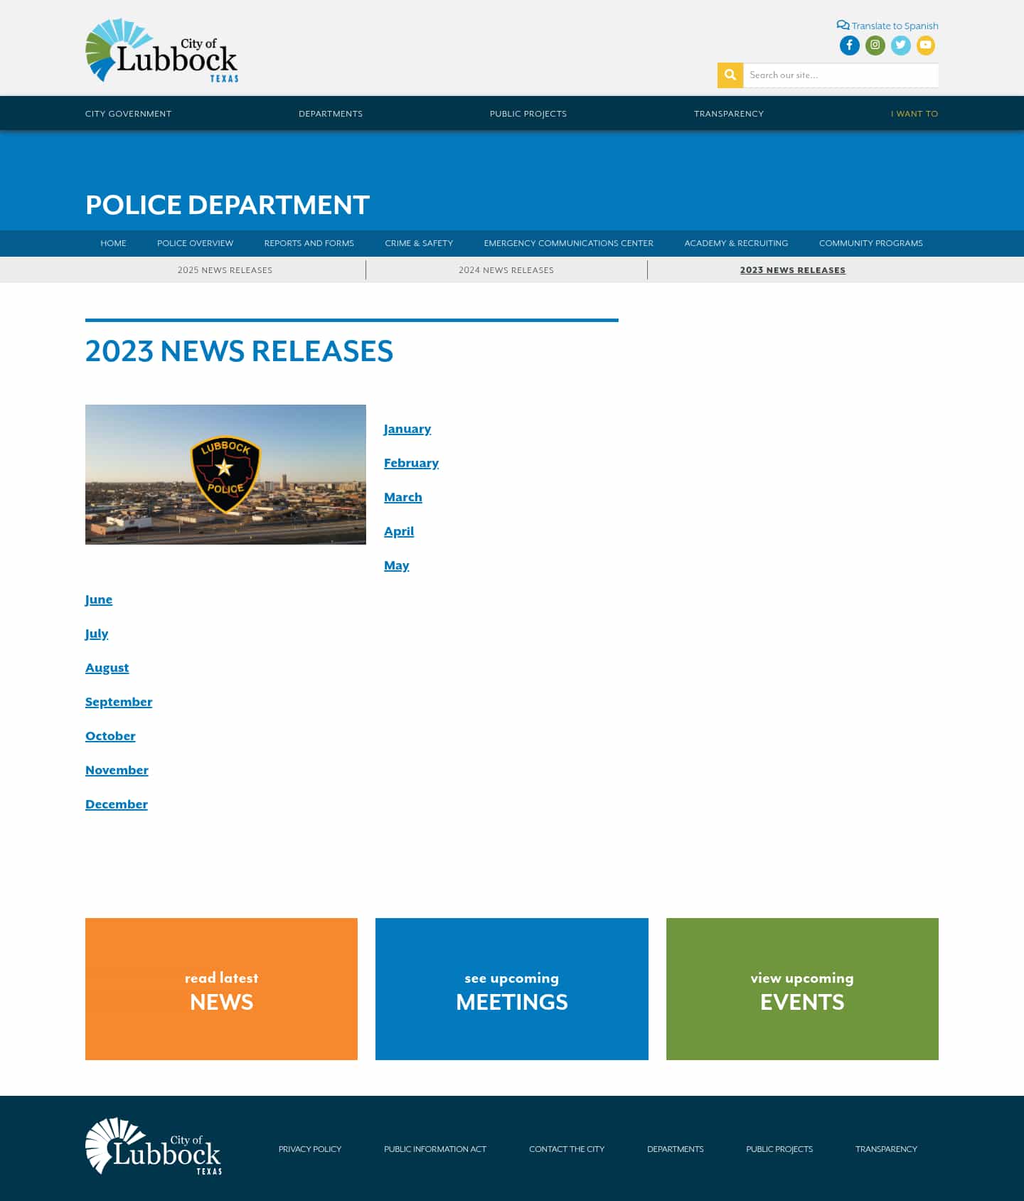Open July news releases
This screenshot has height=1201, width=1024.
(x=97, y=634)
